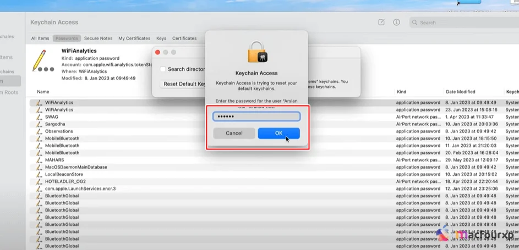
Task: Cancel the keychain reset password dialog
Action: [x=234, y=133]
